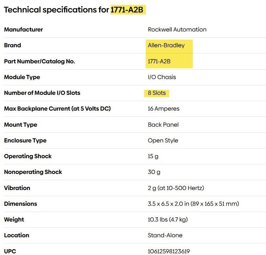Click the highlighted 1771-A2B part number value
Viewport: 266px width, 255px height.
159,61
